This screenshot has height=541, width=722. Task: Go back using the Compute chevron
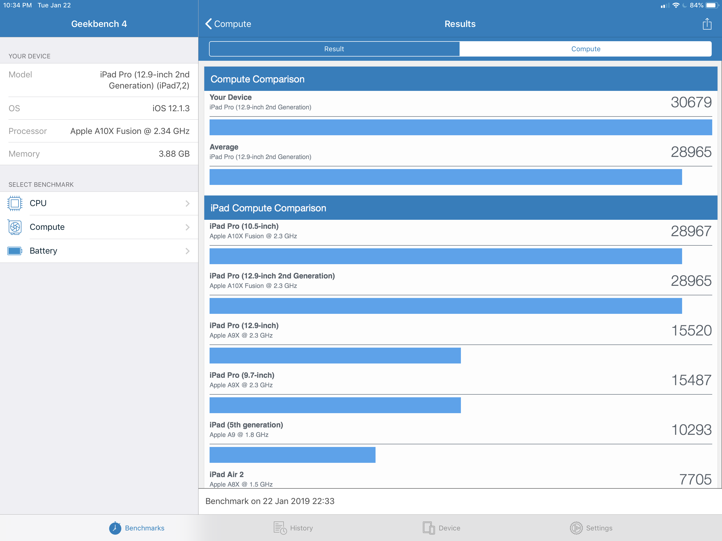pos(209,24)
